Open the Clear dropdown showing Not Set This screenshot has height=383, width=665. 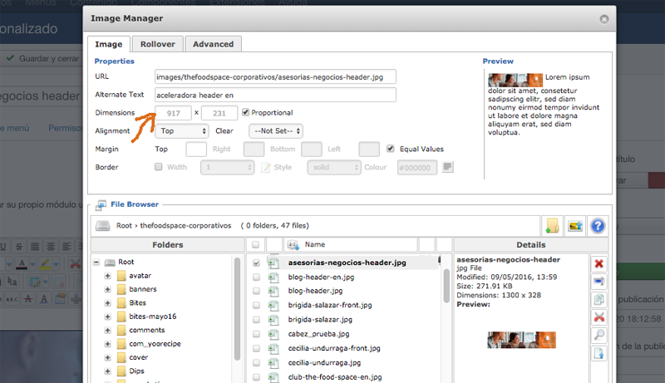[x=276, y=131]
